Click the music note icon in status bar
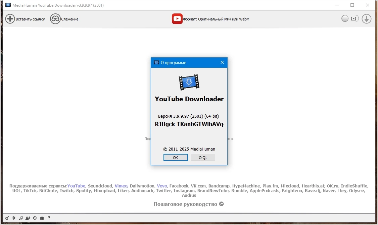Image resolution: width=378 pixels, height=225 pixels. click(x=21, y=218)
